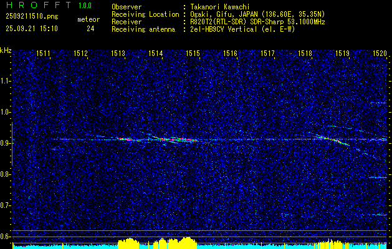The width and height of the screenshot is (392, 249).
Task: Click the 1.0 kHz axis label
Action: [4, 113]
